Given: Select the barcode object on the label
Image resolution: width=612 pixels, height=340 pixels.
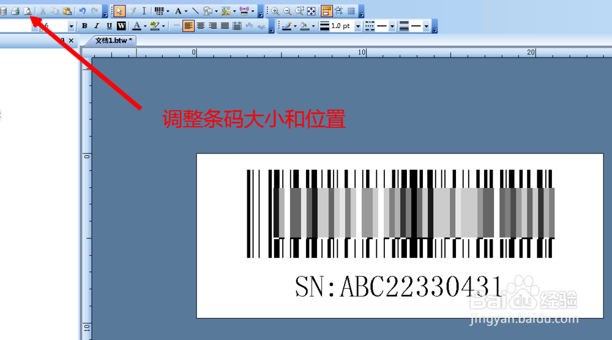Looking at the screenshot, I should [400, 213].
